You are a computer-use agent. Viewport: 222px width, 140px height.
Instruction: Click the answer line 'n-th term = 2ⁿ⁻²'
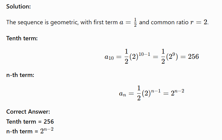(x=30, y=131)
